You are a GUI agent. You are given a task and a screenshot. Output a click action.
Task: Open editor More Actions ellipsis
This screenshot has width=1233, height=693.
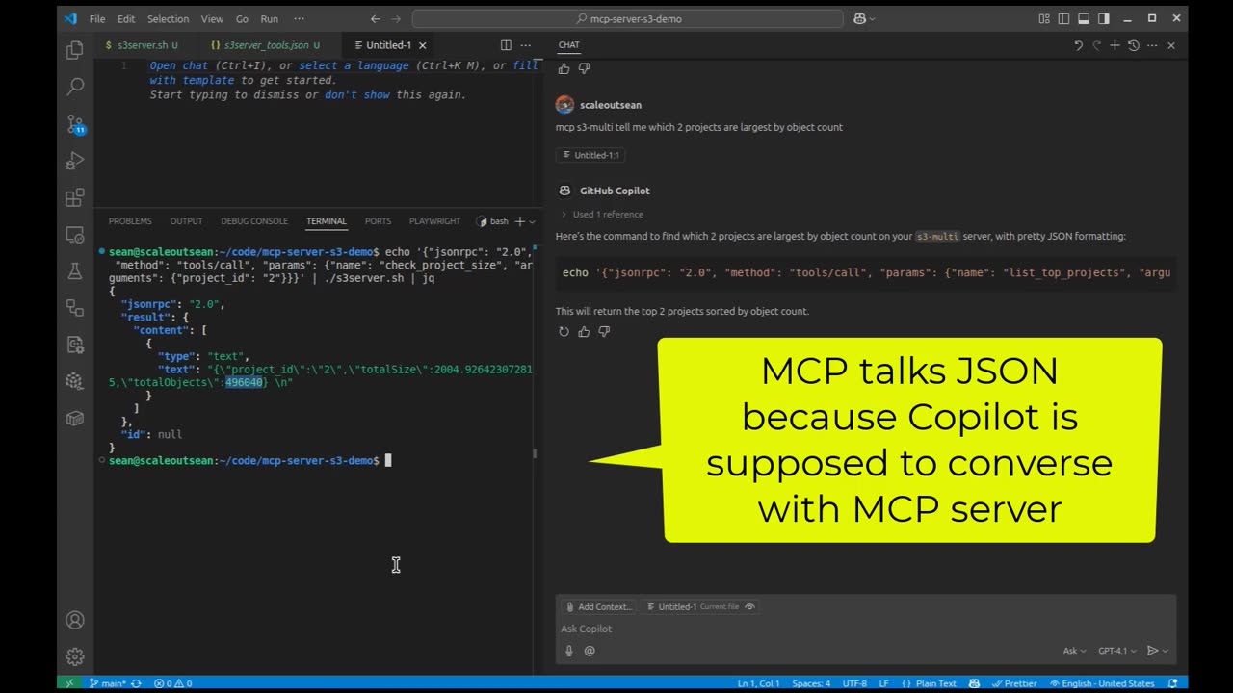[x=525, y=45]
